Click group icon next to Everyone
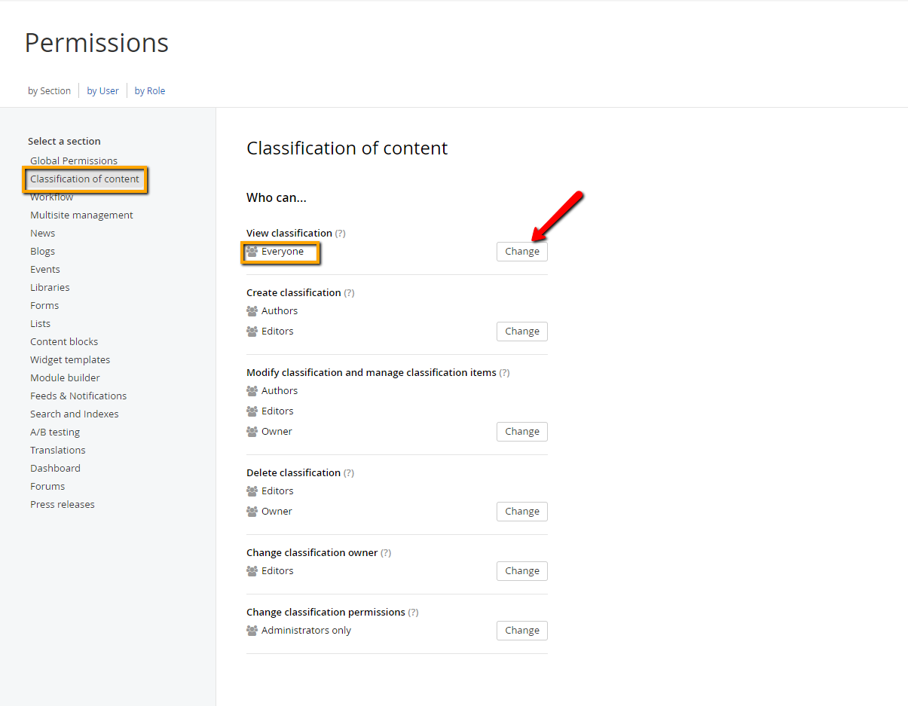The image size is (908, 706). coord(252,252)
